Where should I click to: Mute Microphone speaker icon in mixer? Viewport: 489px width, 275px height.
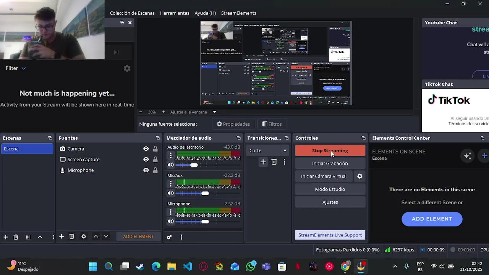pos(170,222)
